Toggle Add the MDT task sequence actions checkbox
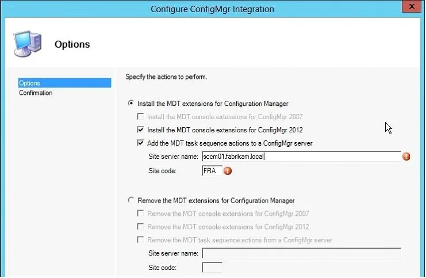 (140, 143)
